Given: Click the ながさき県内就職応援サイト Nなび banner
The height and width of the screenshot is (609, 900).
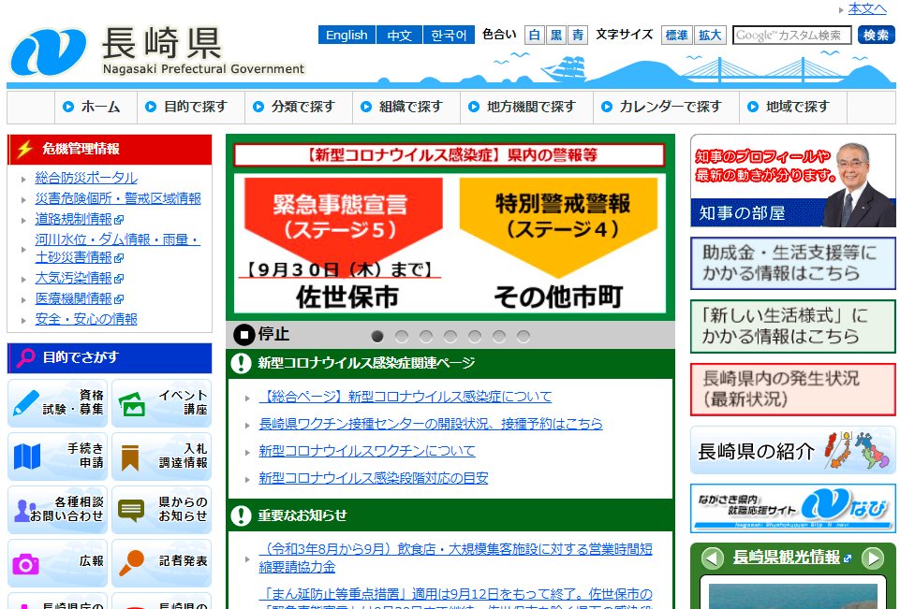Looking at the screenshot, I should pos(792,509).
